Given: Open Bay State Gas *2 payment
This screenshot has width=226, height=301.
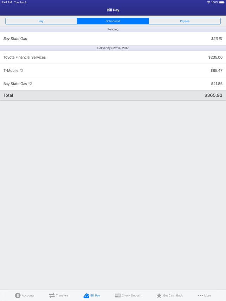Looking at the screenshot, I should (113, 84).
